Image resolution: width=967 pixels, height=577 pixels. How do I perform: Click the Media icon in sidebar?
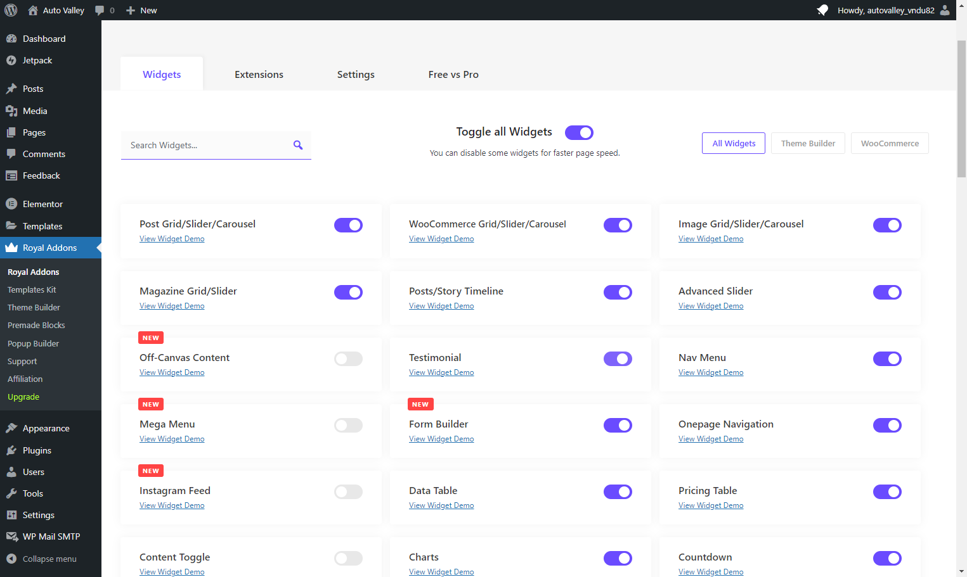[11, 111]
